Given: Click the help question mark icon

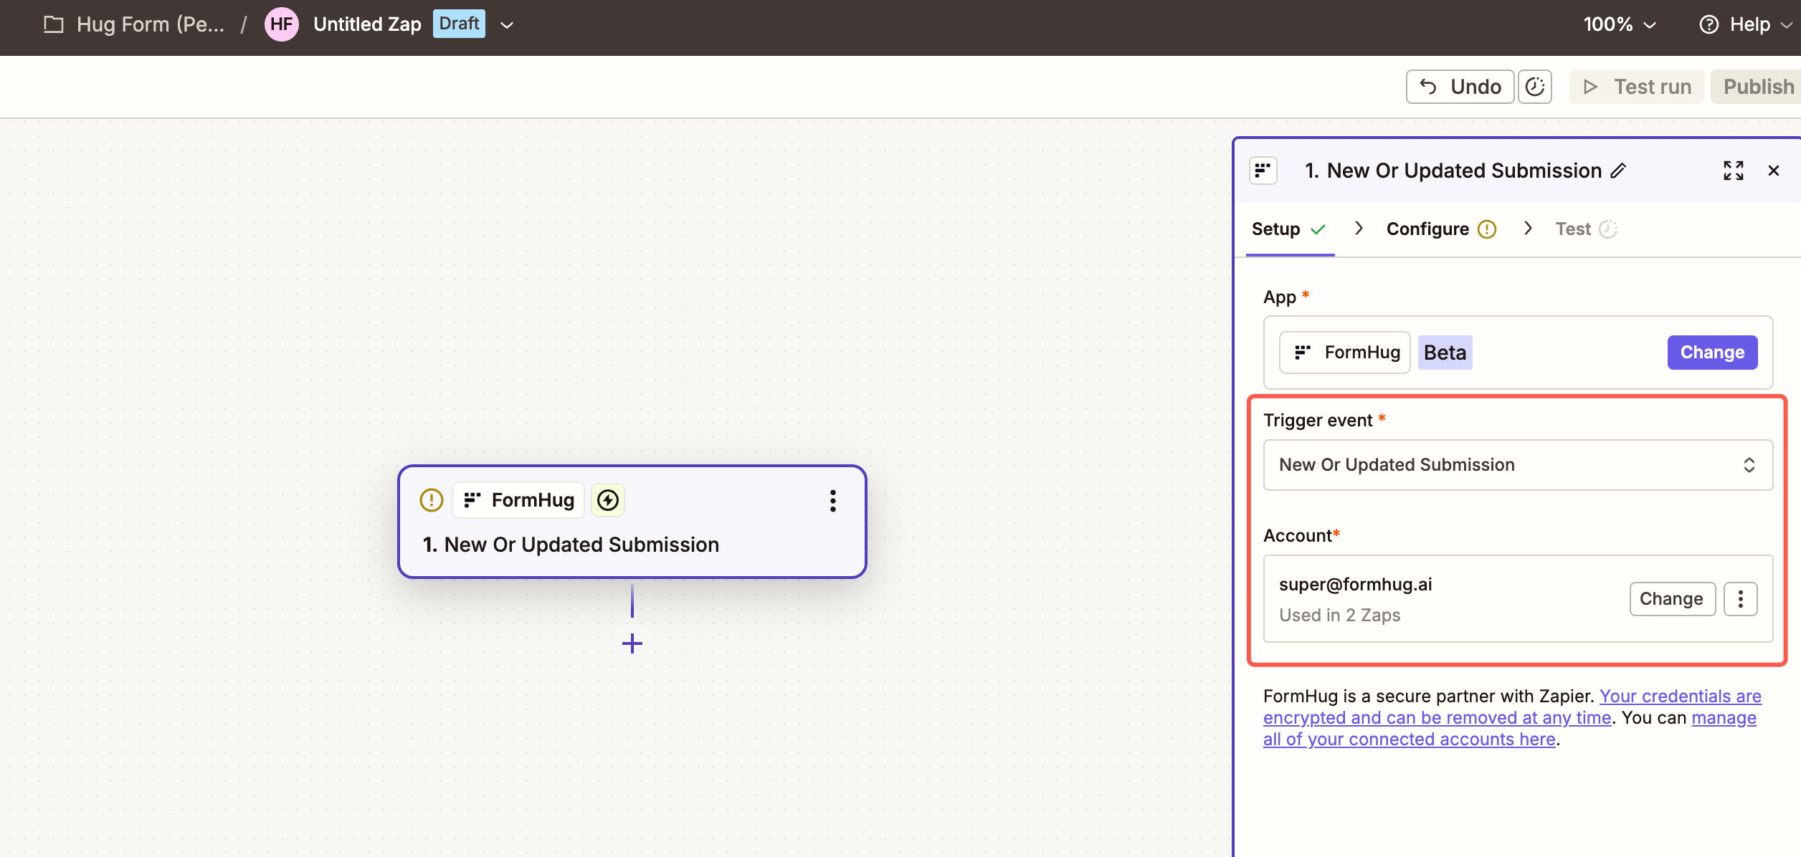Looking at the screenshot, I should 1709,24.
